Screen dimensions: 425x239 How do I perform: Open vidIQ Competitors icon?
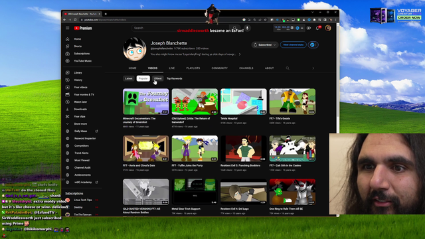coord(68,146)
